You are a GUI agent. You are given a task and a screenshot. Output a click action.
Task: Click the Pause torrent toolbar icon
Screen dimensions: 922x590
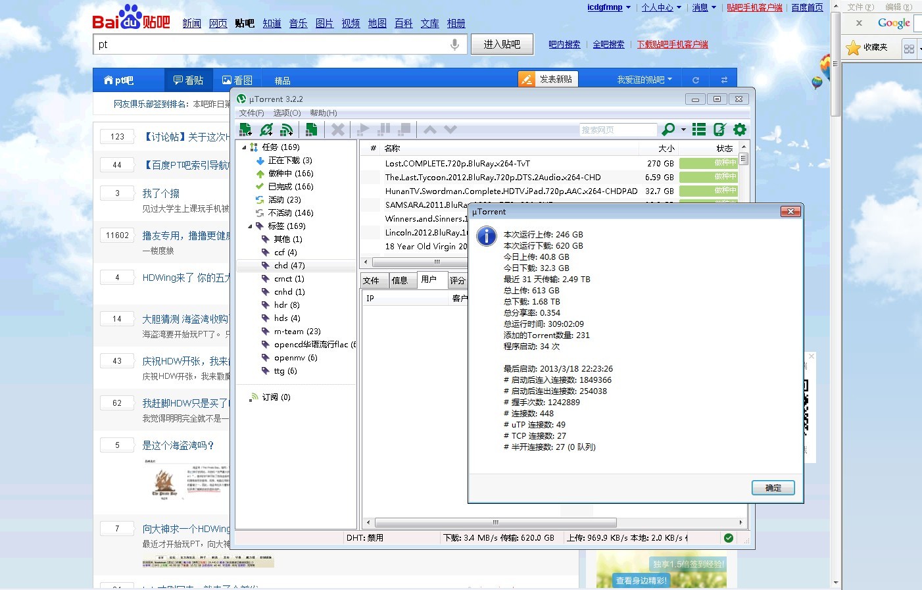[385, 130]
